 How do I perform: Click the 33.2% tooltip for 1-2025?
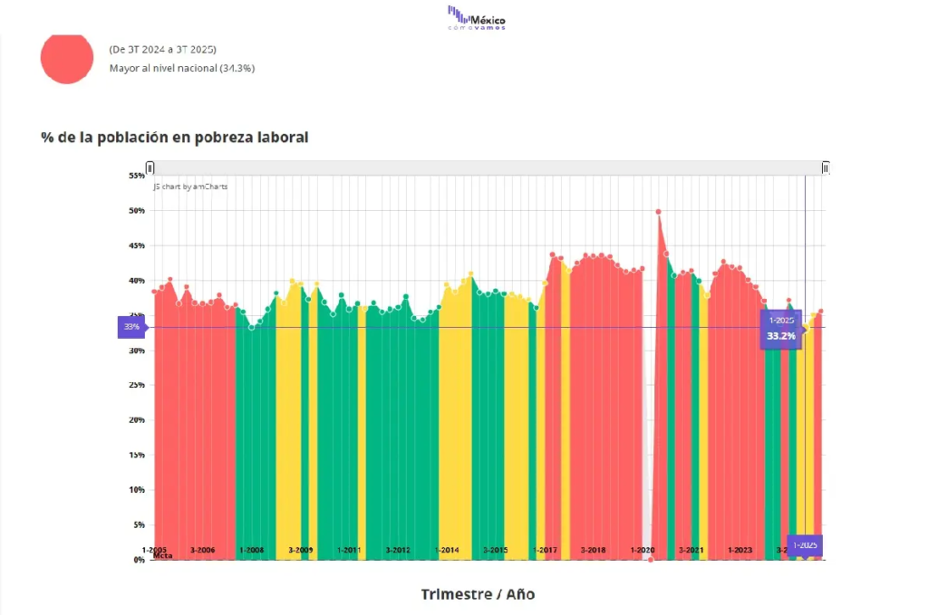781,329
